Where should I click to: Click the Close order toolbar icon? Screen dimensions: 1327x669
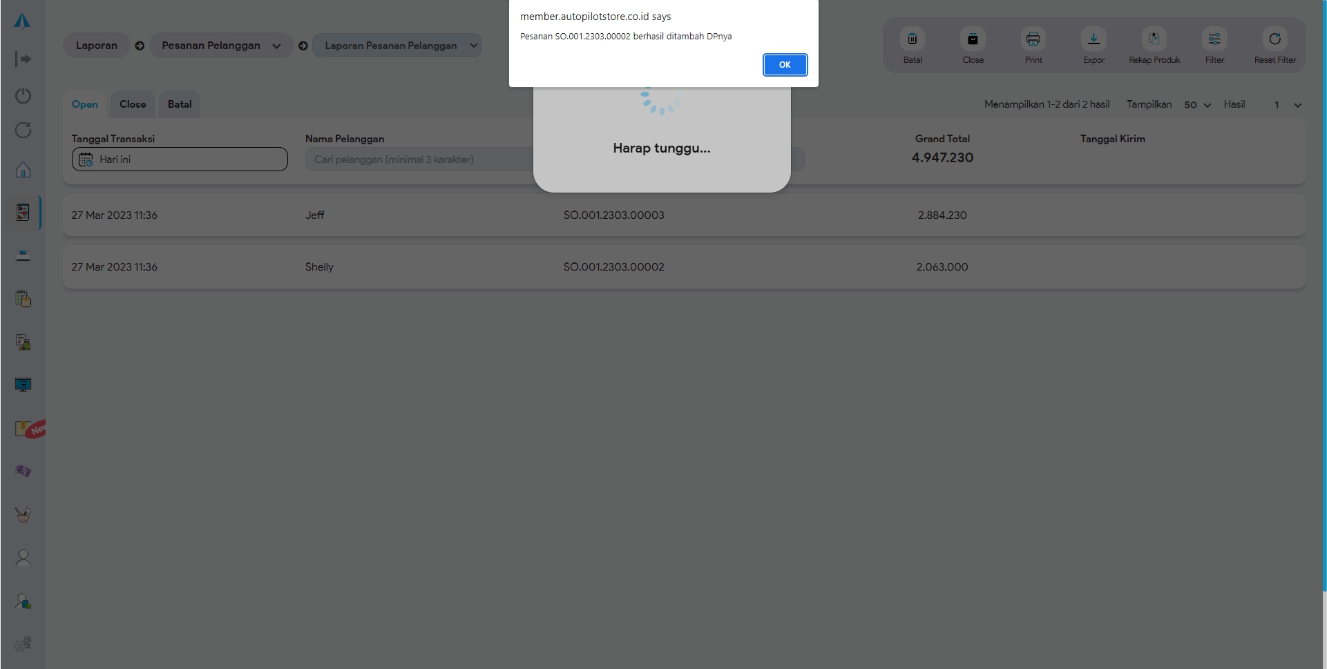(973, 39)
